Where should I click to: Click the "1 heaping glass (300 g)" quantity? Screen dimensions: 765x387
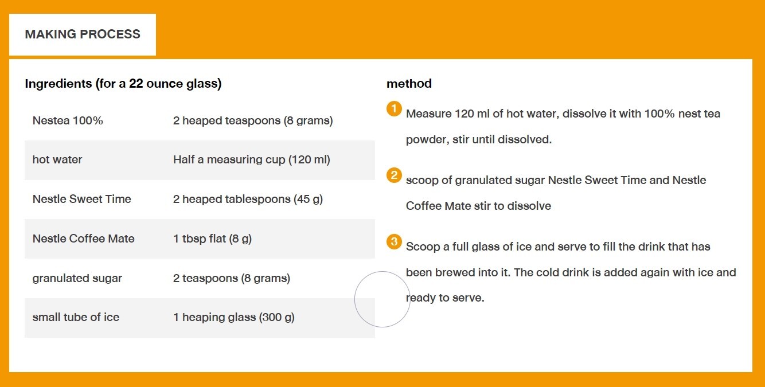pos(233,318)
